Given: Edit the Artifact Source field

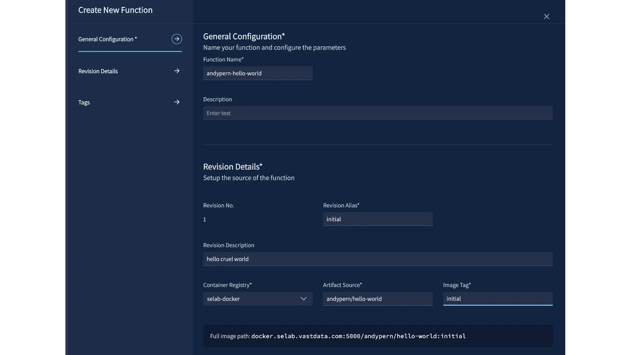Looking at the screenshot, I should (x=378, y=299).
